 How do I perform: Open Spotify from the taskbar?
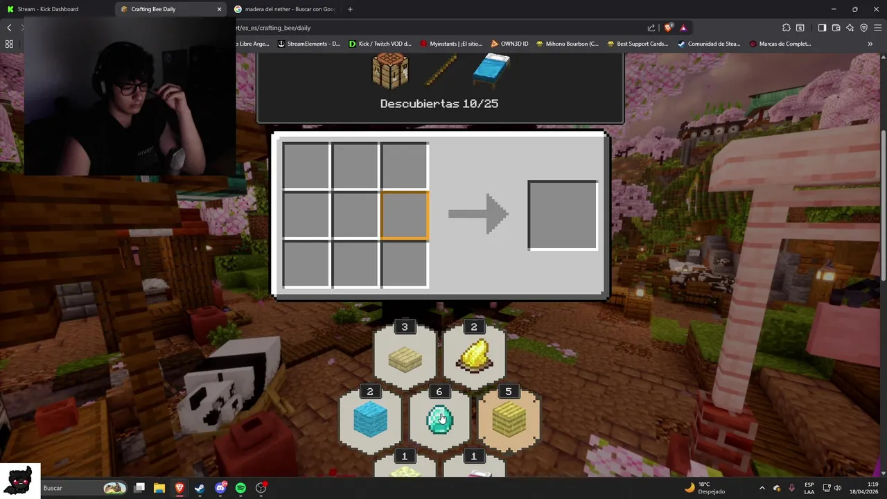click(240, 488)
